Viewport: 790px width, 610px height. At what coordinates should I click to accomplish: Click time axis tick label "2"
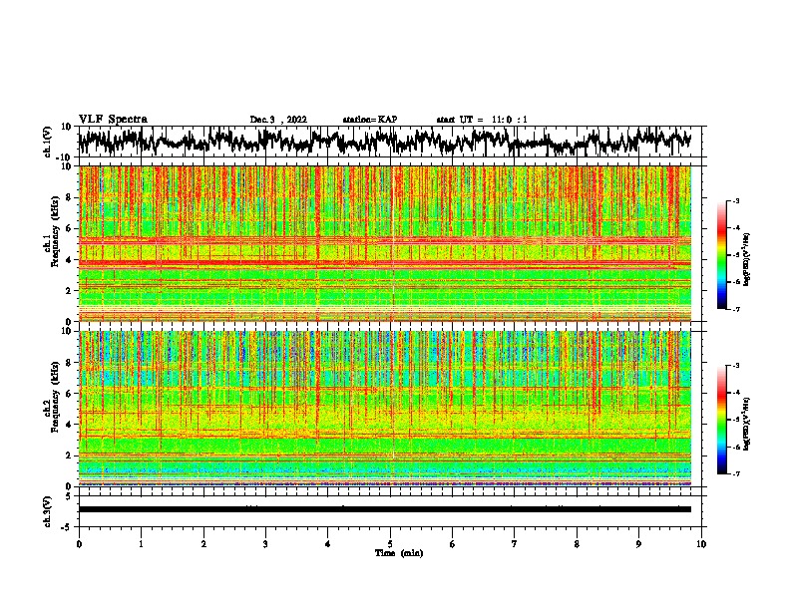pyautogui.click(x=203, y=544)
